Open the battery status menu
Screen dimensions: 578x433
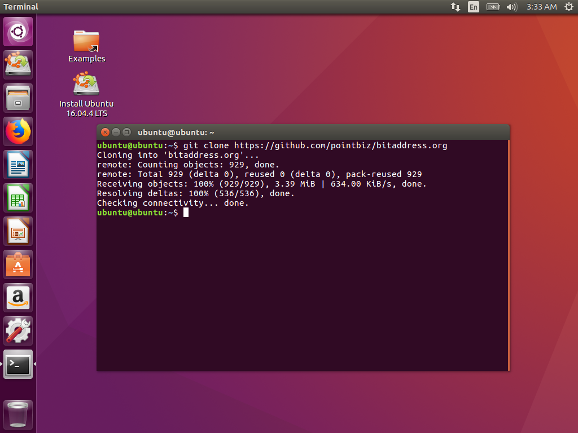493,7
